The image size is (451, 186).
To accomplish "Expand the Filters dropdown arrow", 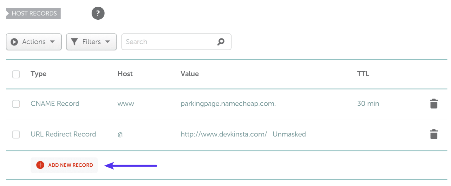I will click(107, 42).
